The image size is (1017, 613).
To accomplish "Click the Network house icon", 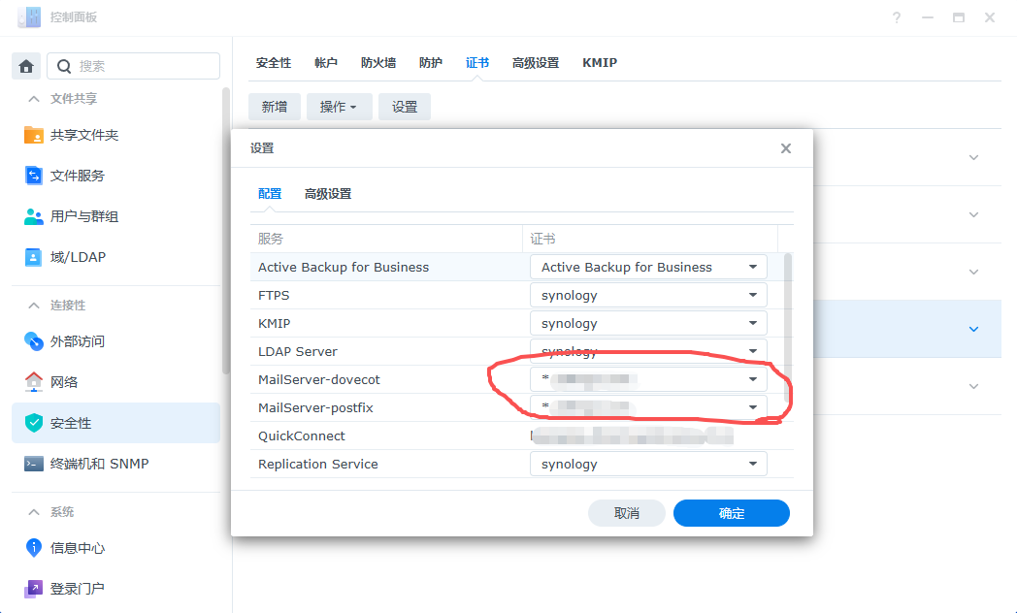I will (x=34, y=382).
